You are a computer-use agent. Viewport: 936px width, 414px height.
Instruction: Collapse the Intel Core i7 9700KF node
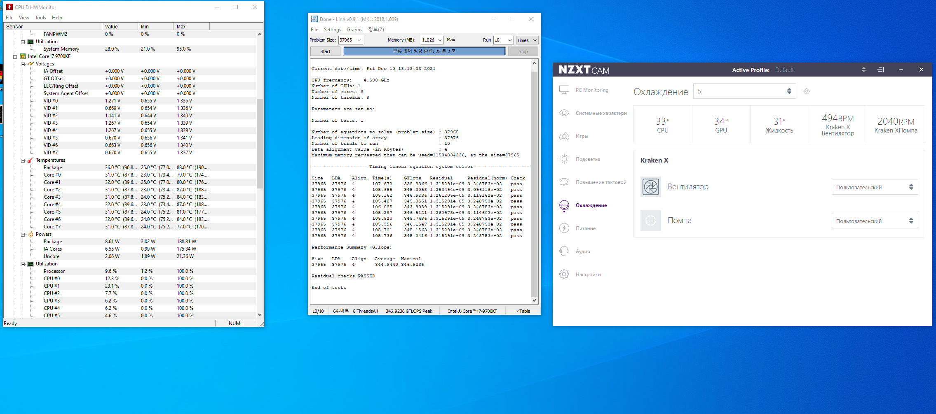tap(15, 56)
